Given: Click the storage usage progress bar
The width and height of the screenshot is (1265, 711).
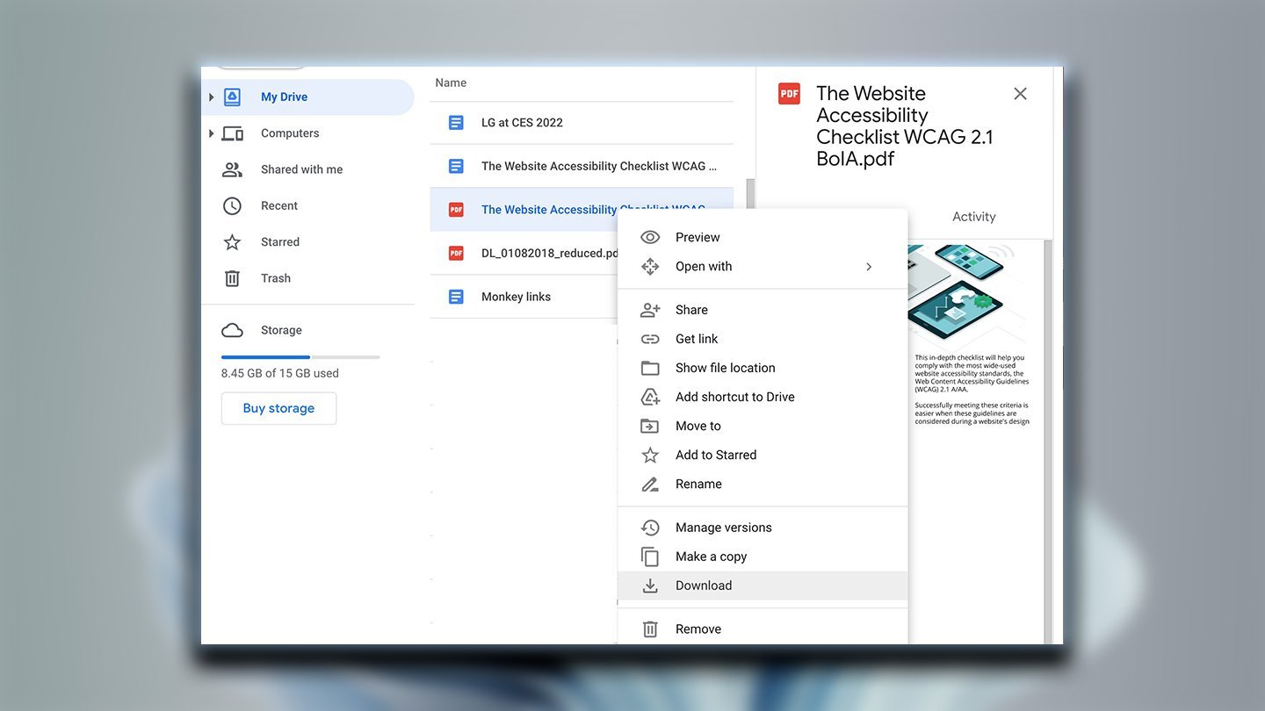Looking at the screenshot, I should click(300, 357).
